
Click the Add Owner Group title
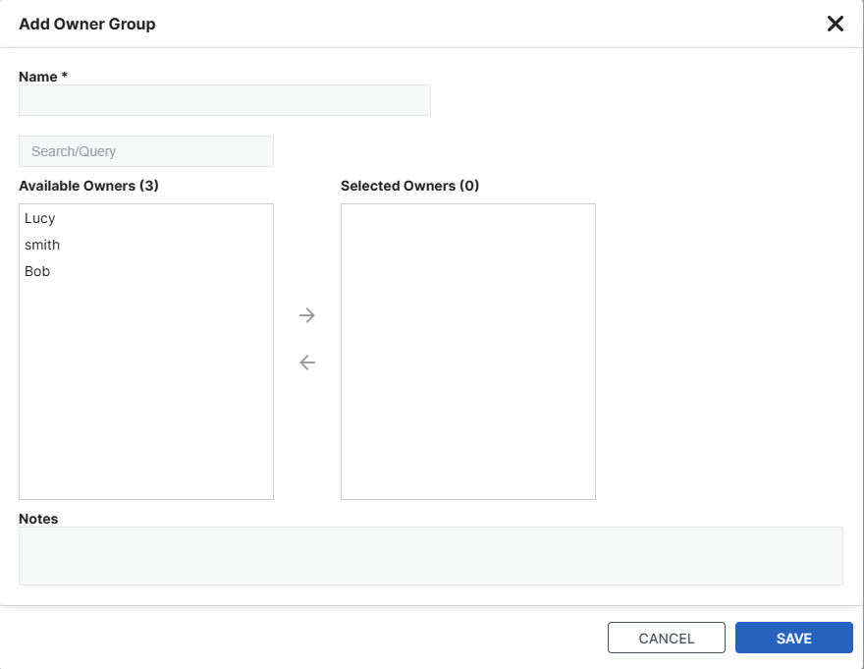[x=87, y=24]
